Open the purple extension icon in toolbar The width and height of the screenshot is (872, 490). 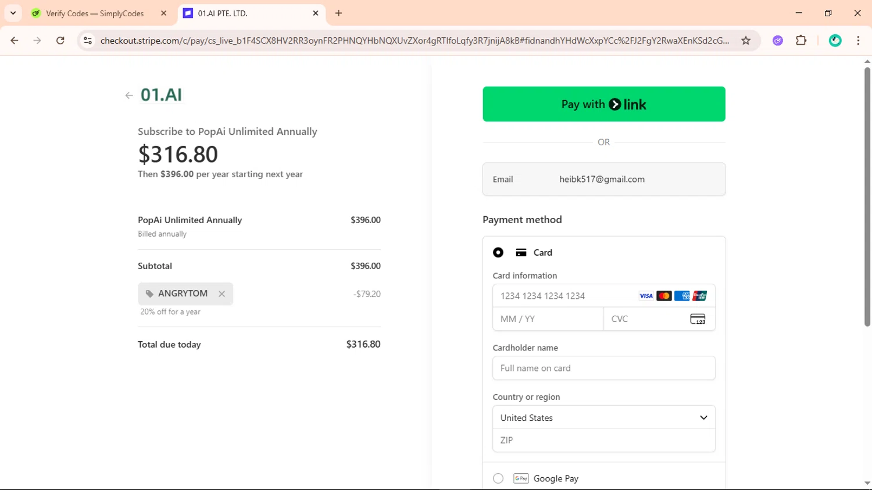pos(778,41)
